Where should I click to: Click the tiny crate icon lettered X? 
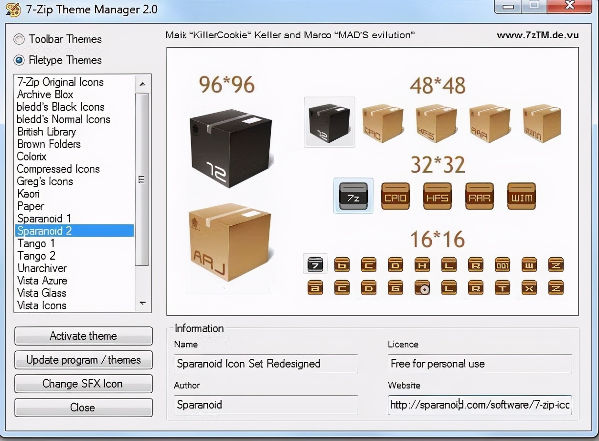pyautogui.click(x=529, y=287)
